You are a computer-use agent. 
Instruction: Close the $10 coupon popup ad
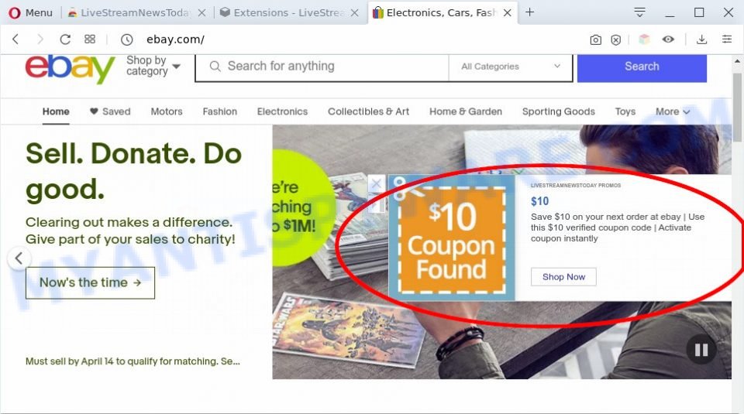[x=377, y=183]
